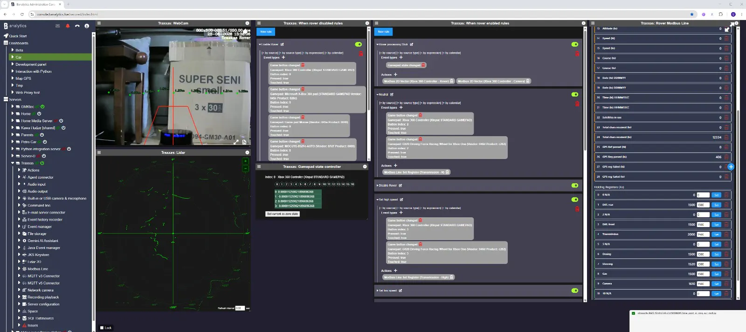
Task: Expand the Set low speed rule
Action: pyautogui.click(x=377, y=290)
